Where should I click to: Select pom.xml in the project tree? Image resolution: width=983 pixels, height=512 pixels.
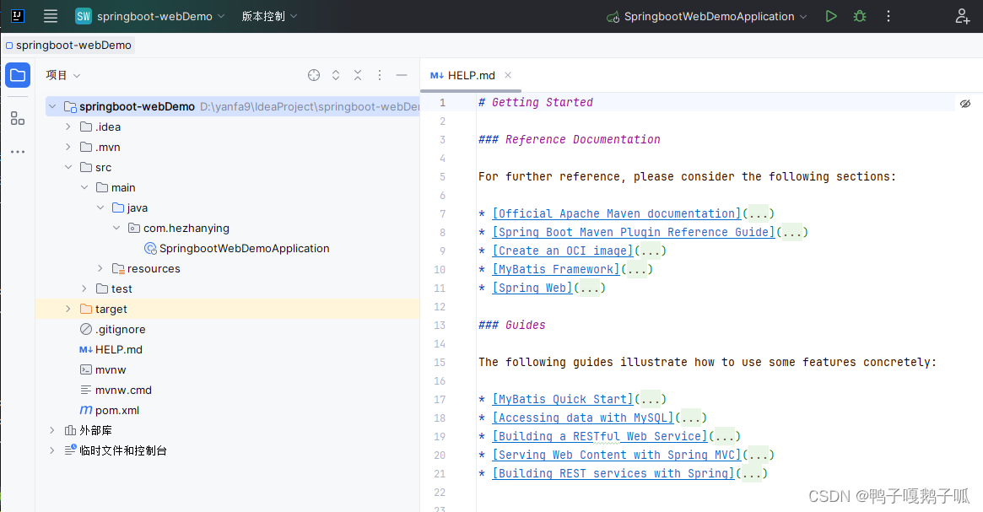[x=117, y=411]
